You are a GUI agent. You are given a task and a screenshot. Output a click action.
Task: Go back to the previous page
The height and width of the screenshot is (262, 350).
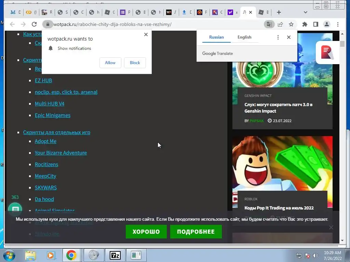(12, 24)
